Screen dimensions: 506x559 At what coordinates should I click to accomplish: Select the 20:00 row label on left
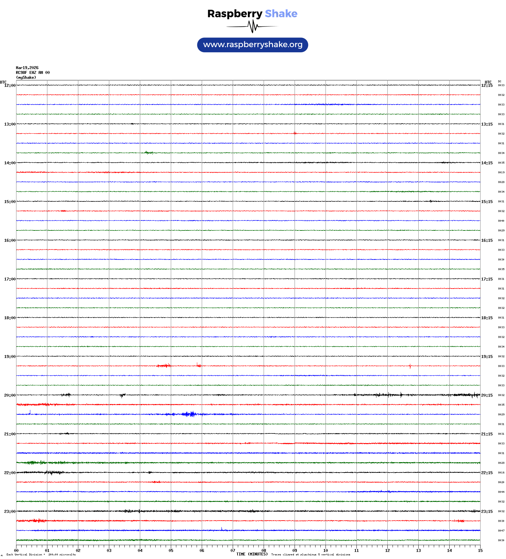(x=10, y=395)
